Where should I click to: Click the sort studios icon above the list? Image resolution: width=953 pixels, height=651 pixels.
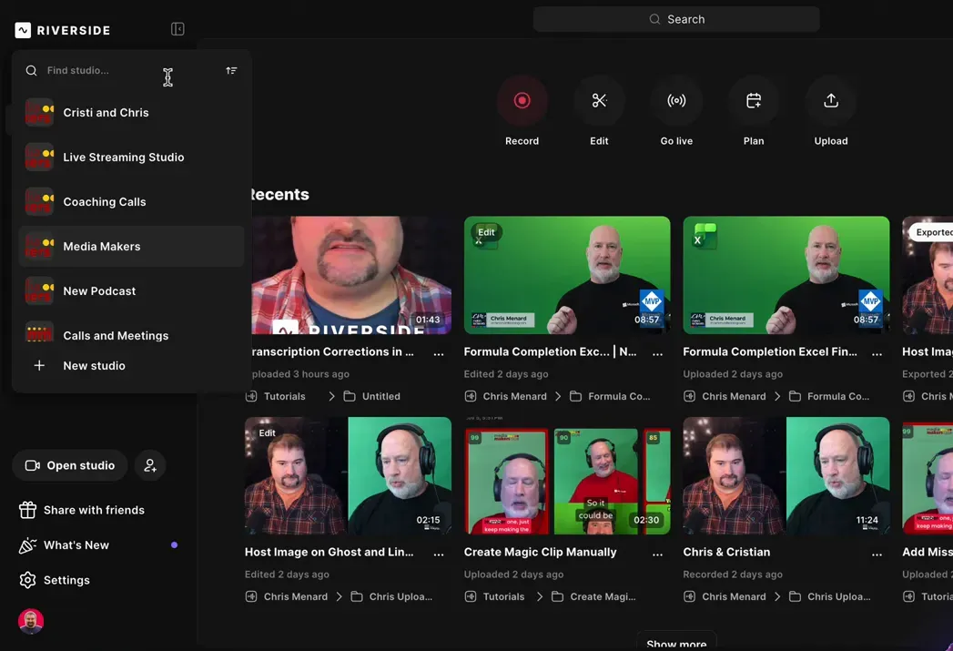click(231, 69)
